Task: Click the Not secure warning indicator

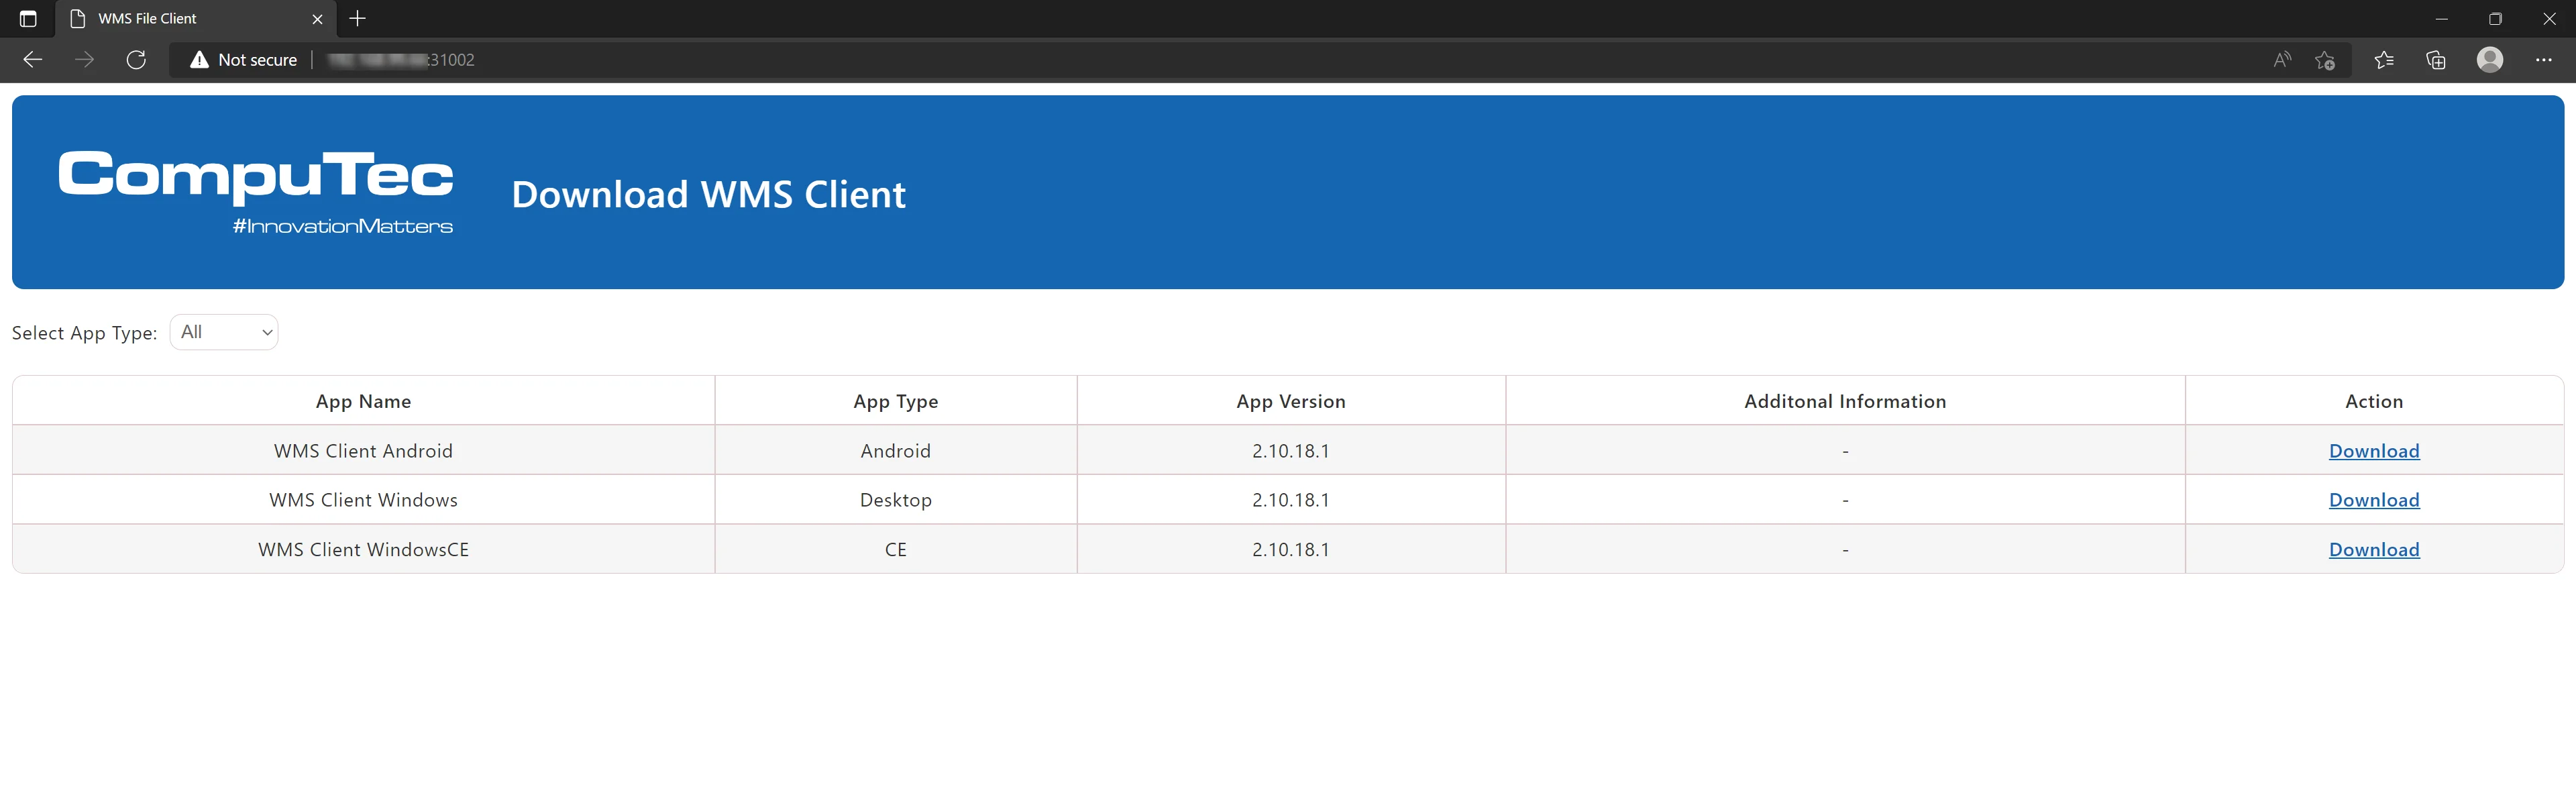Action: [x=244, y=60]
